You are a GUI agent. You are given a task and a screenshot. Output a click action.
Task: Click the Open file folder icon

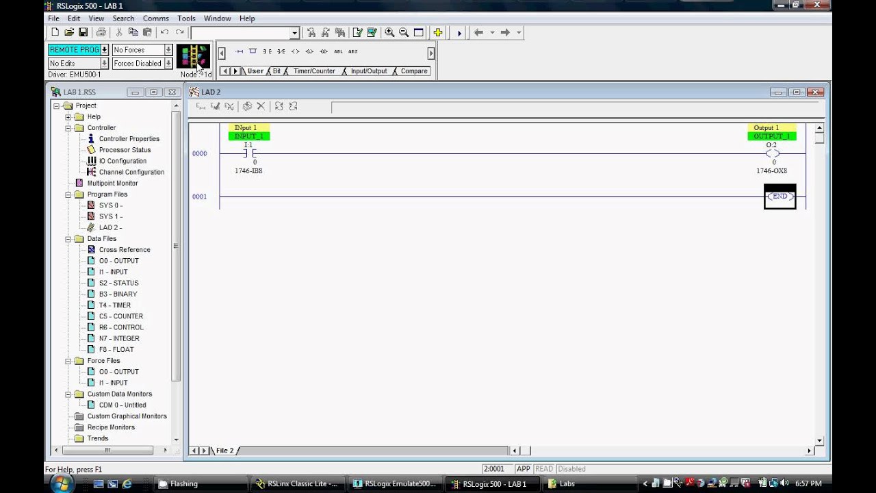[x=69, y=32]
